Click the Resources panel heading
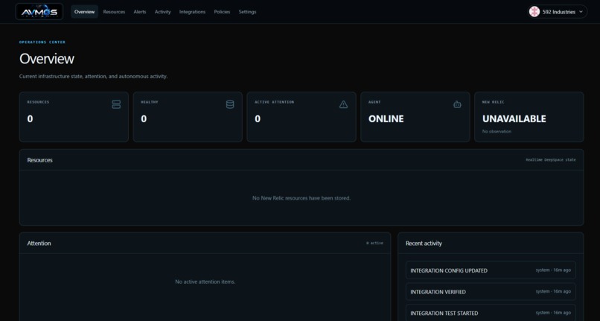 (x=39, y=160)
